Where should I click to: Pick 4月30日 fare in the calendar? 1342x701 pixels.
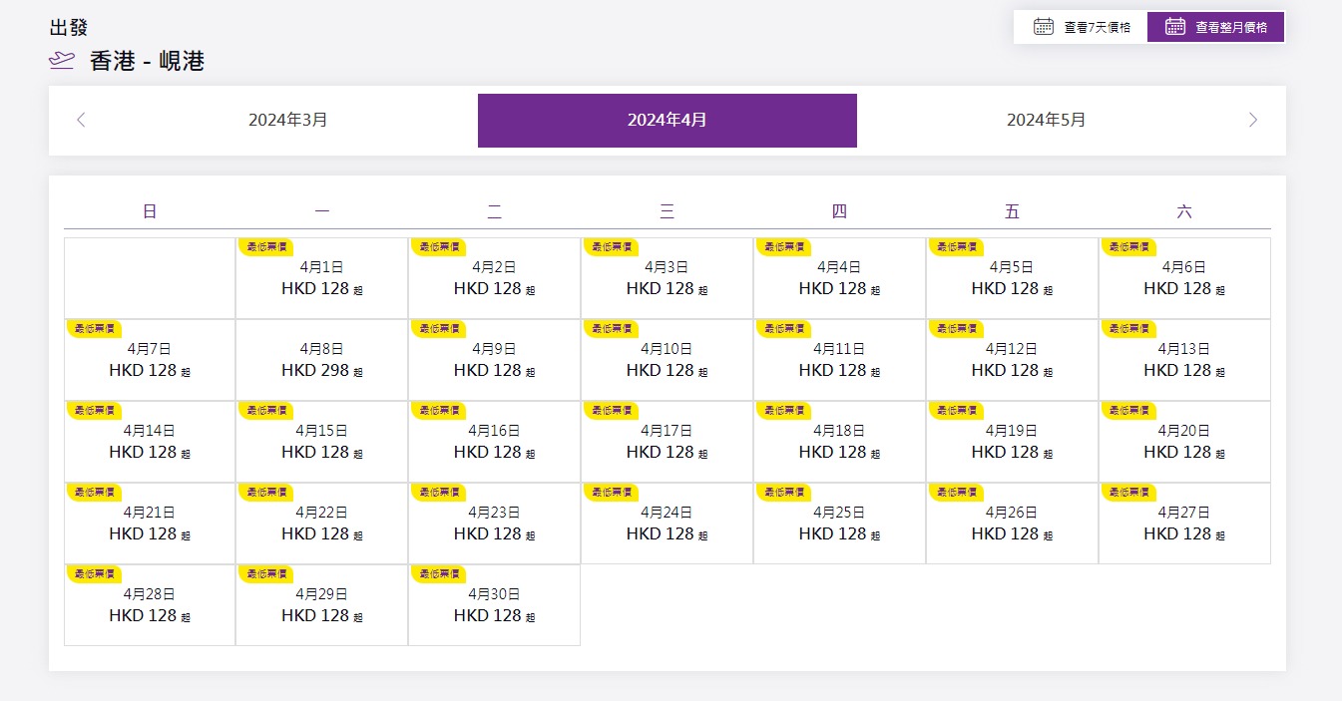[x=494, y=606]
